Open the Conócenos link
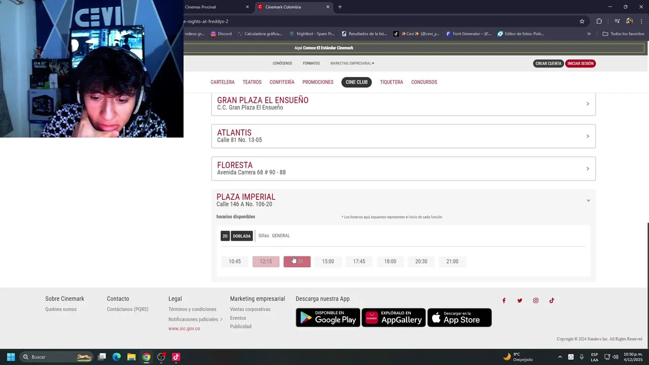649x365 pixels. 282,63
